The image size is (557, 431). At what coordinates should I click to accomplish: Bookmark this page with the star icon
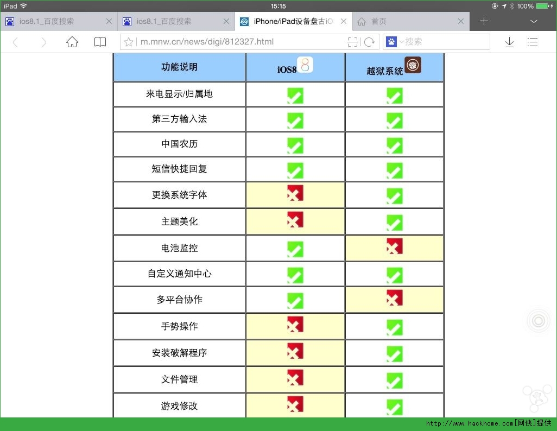pos(129,42)
